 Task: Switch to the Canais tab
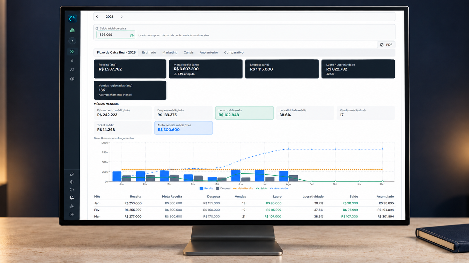(188, 53)
